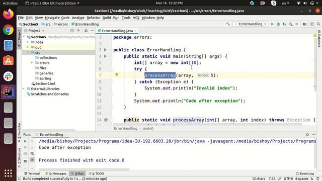Open Ubuntu Software from dock

[x=8, y=61]
